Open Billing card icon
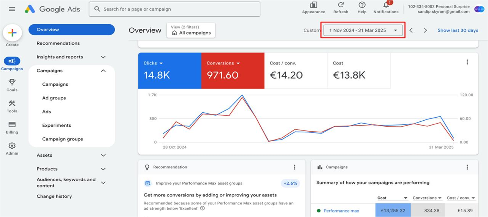 pyautogui.click(x=12, y=124)
